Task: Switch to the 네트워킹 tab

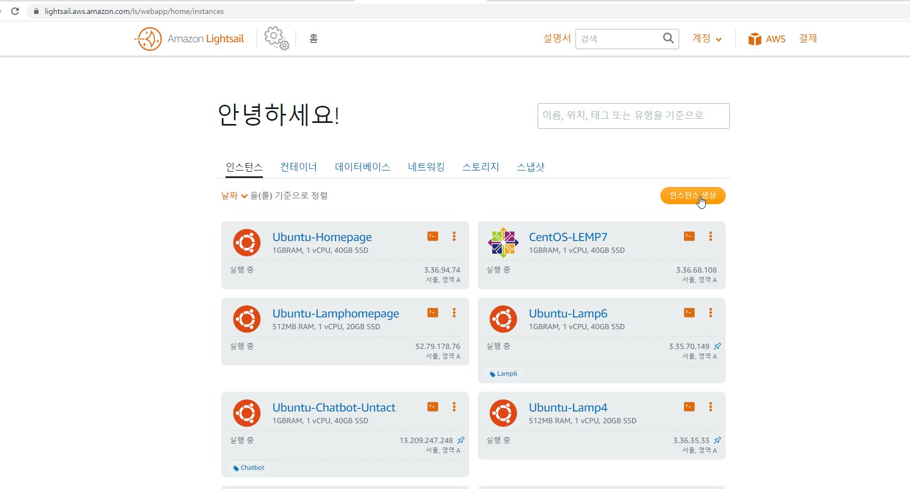Action: pos(426,167)
